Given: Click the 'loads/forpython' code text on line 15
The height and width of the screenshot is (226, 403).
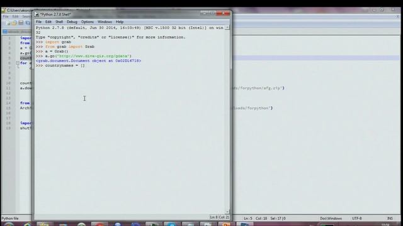Looking at the screenshot, I should [251, 108].
